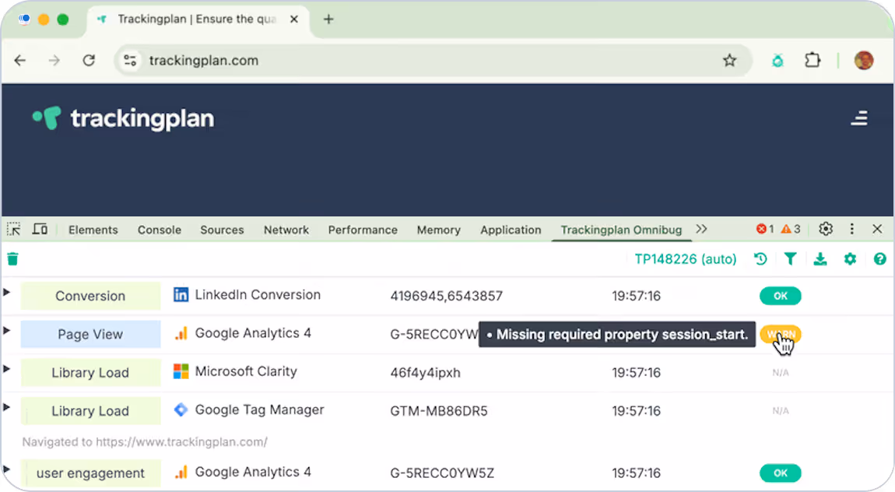Image resolution: width=895 pixels, height=492 pixels.
Task: Click the Navigated to trackingplan.com text
Action: click(x=145, y=441)
